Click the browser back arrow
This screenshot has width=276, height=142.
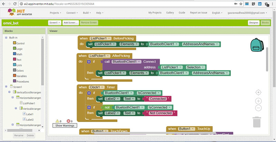click(x=3, y=4)
